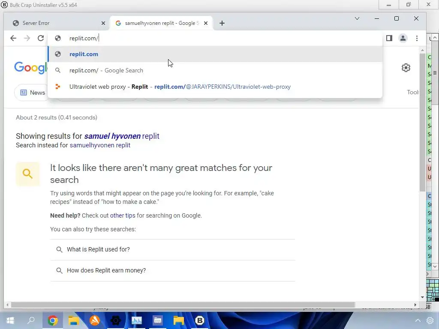The image size is (439, 329).
Task: Close the Server Error tab
Action: pos(103,23)
